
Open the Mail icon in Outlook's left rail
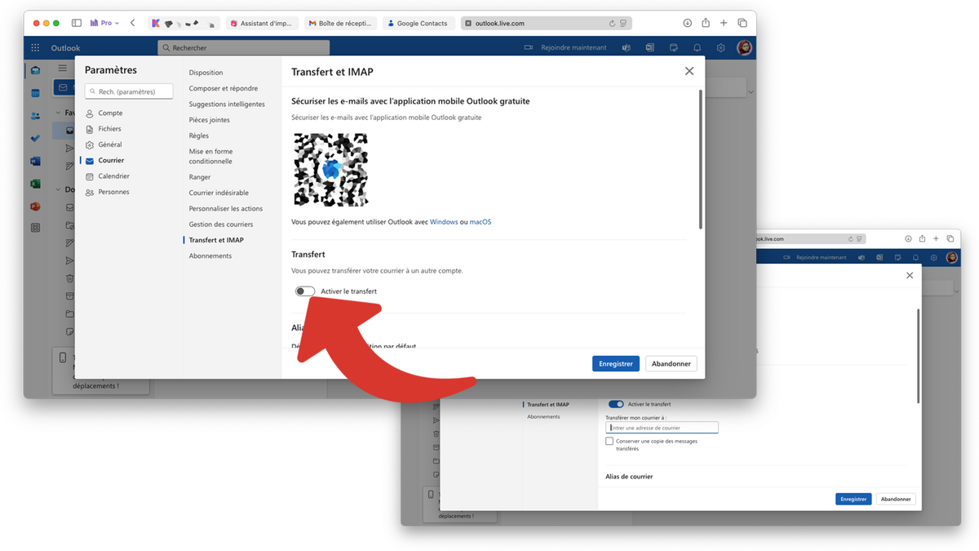[35, 70]
